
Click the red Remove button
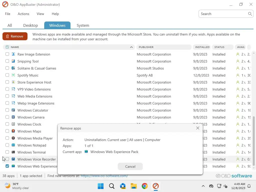tap(15, 36)
